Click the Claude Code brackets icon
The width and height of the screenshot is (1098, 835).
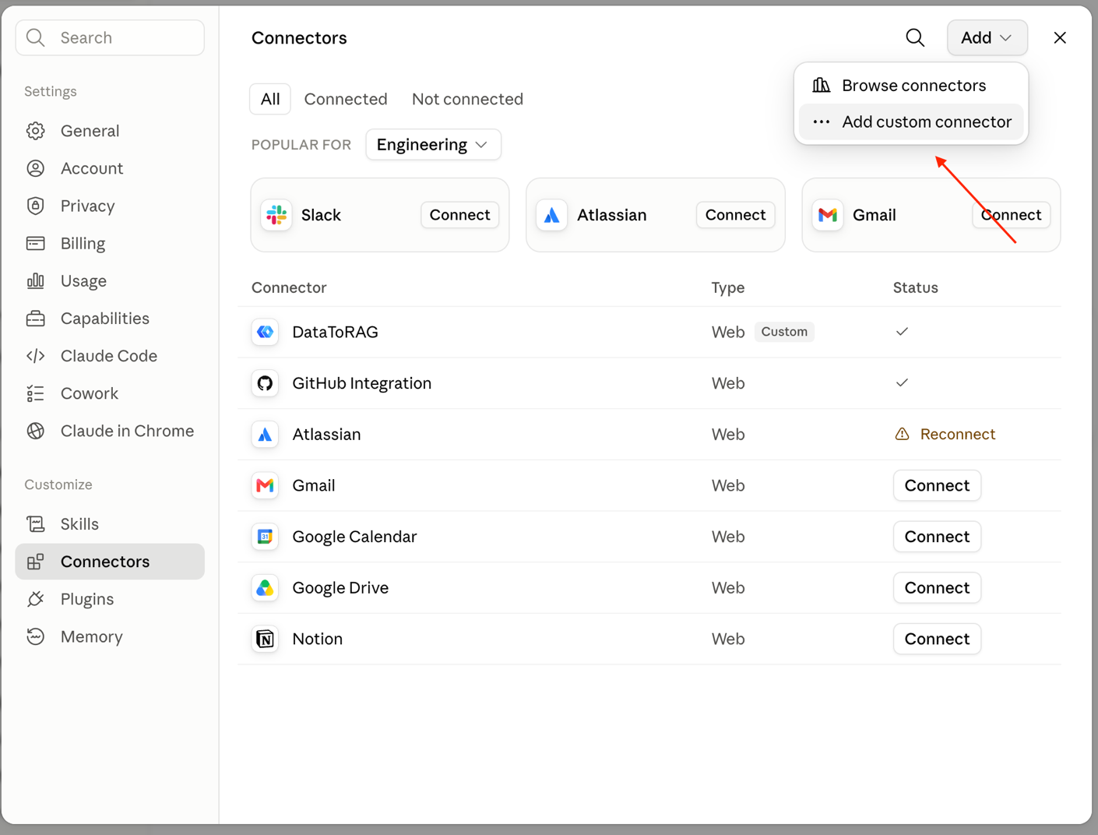point(35,356)
